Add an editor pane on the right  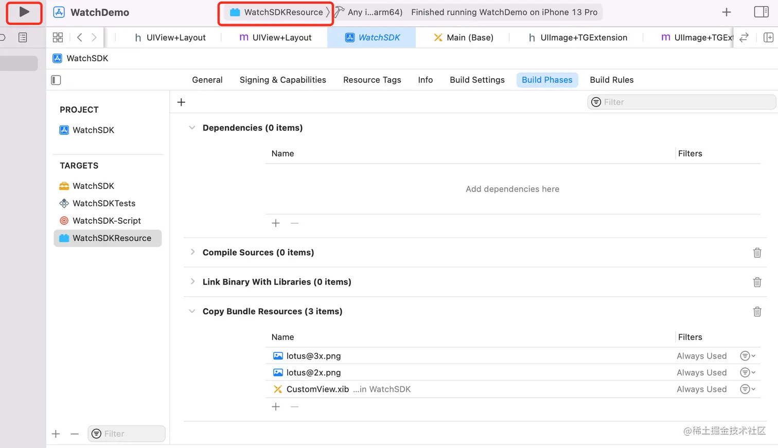(768, 38)
